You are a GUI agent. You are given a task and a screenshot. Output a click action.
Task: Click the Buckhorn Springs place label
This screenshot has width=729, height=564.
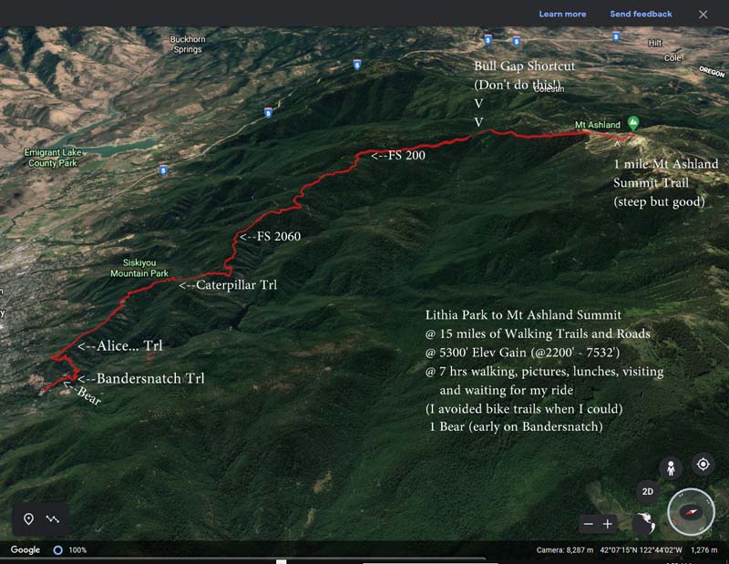coord(188,44)
